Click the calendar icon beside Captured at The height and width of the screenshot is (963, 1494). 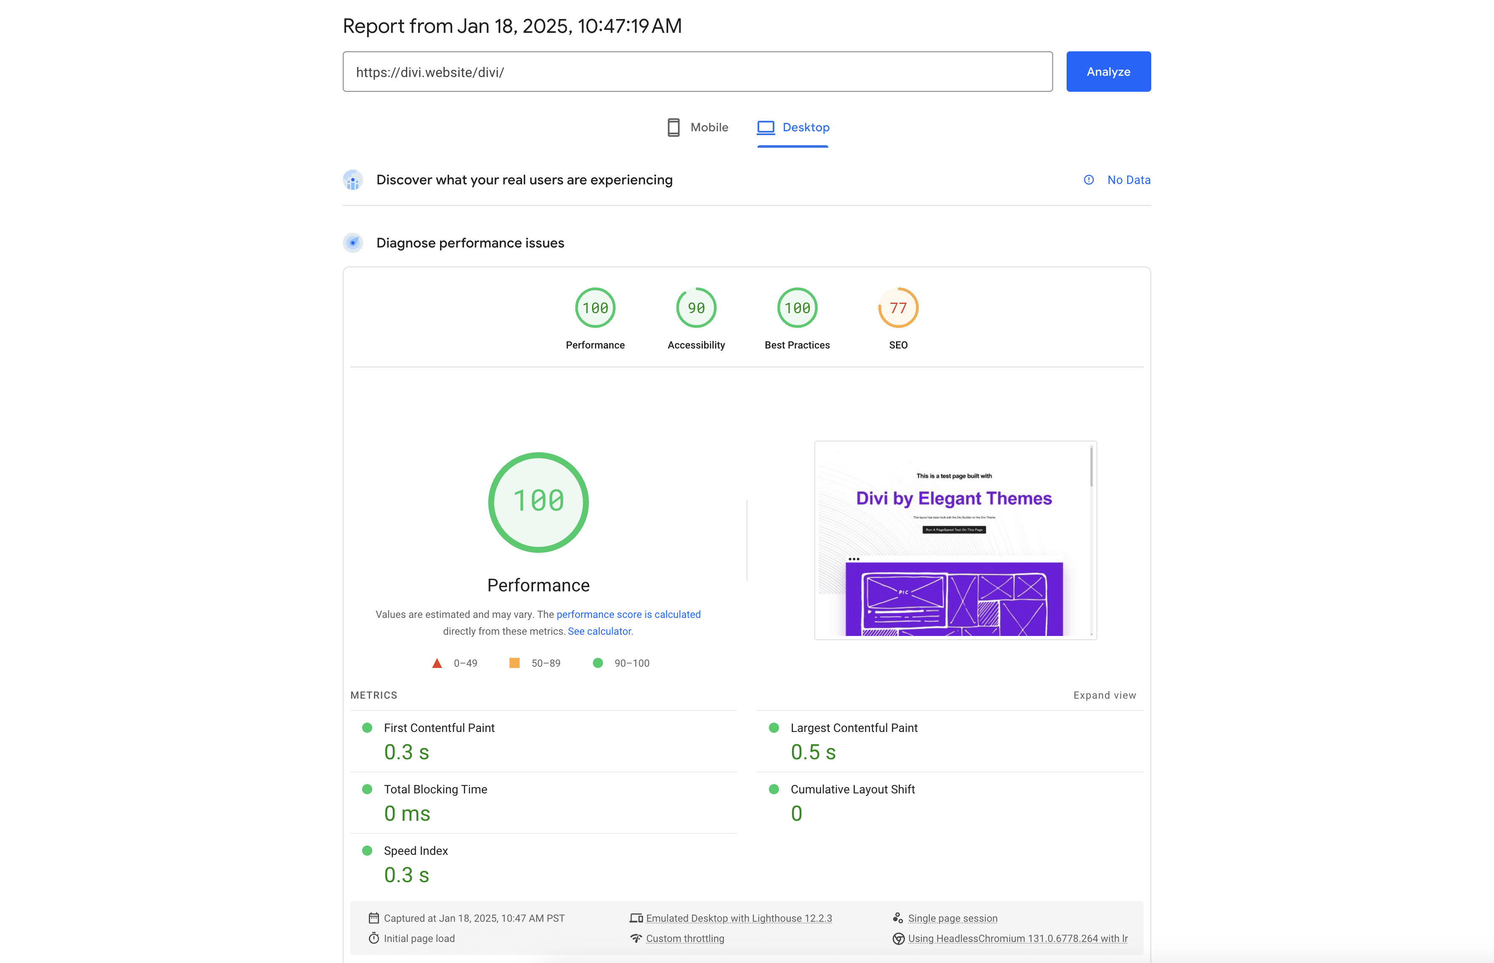click(373, 918)
